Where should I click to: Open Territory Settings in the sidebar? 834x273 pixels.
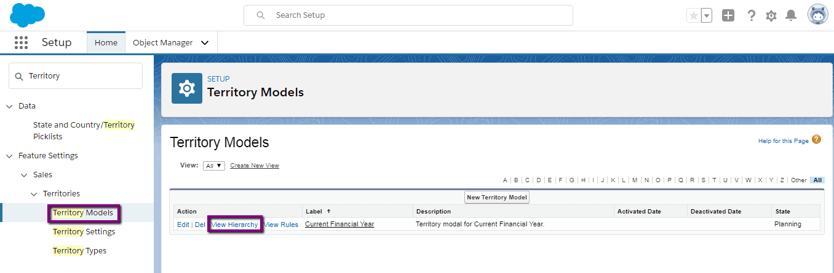click(x=84, y=232)
